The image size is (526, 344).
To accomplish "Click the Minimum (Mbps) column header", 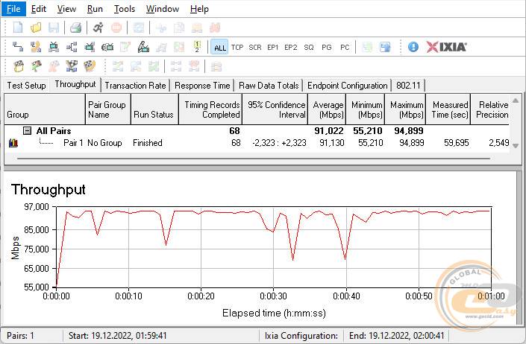I will pos(366,109).
